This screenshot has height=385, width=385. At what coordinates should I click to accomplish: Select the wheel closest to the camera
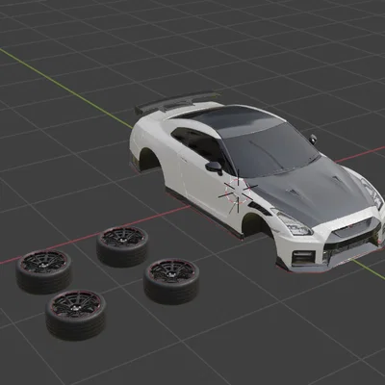pos(76,315)
